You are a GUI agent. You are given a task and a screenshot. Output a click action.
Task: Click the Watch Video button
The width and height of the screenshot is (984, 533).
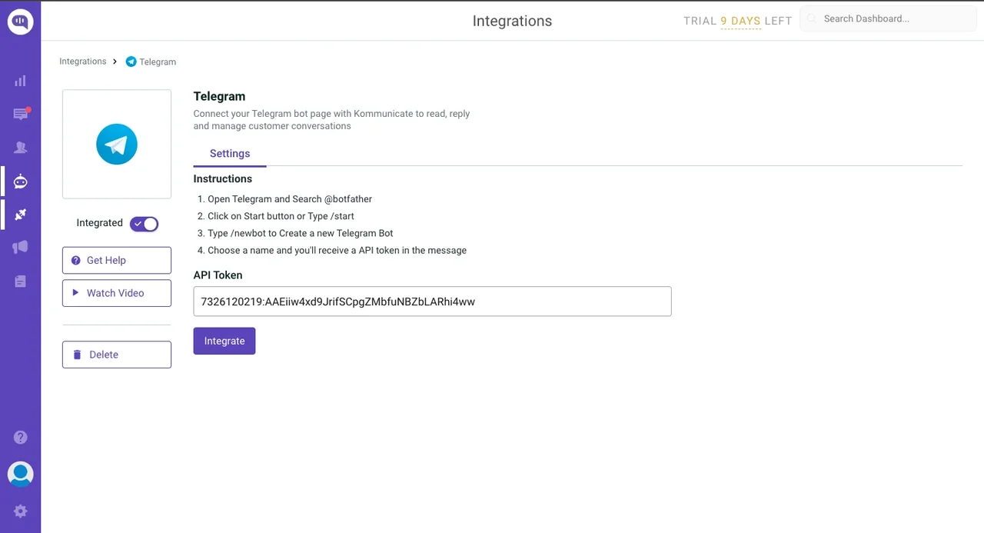pos(117,293)
